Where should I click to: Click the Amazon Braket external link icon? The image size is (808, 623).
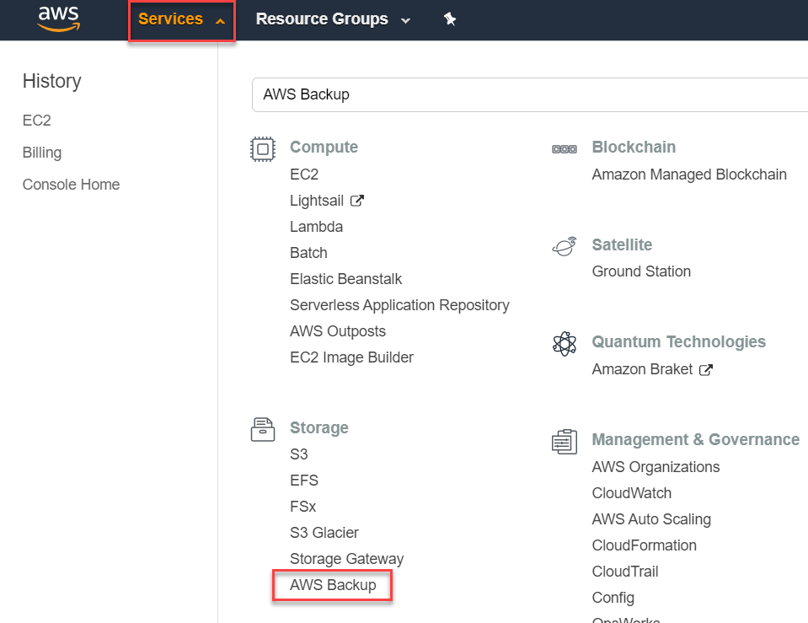pyautogui.click(x=706, y=369)
